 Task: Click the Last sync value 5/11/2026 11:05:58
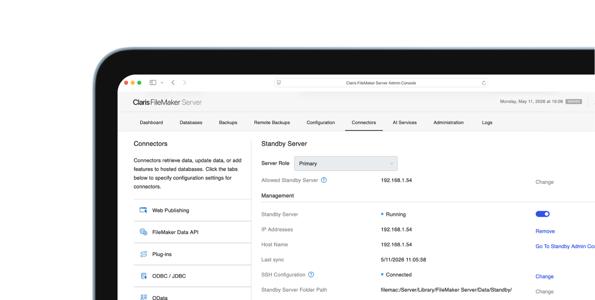tap(403, 260)
